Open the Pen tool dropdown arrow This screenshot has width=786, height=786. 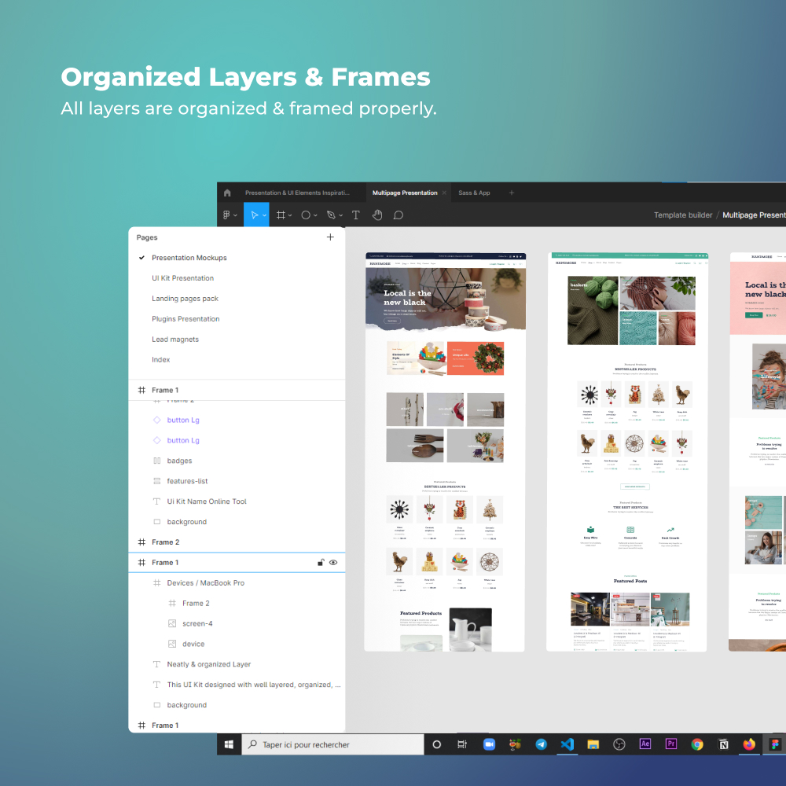tap(341, 215)
